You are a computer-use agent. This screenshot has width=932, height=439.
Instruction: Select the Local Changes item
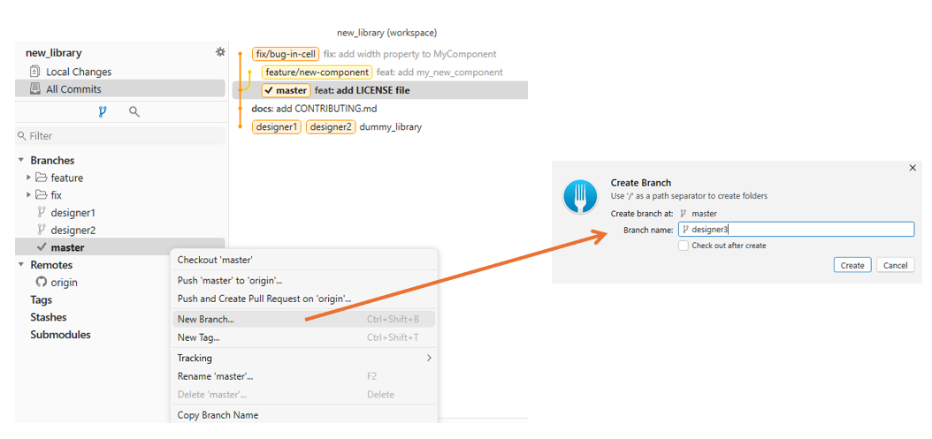[120, 72]
